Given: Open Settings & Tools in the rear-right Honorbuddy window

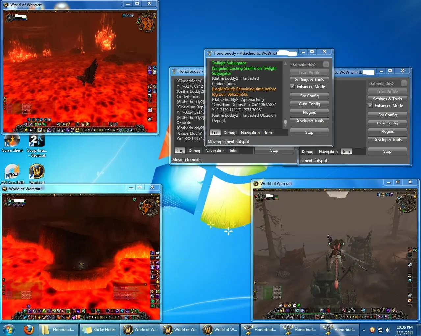Looking at the screenshot, I should coord(387,99).
